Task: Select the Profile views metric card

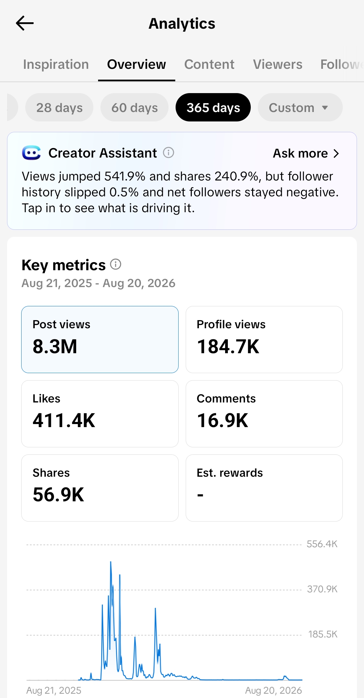Action: (x=264, y=339)
